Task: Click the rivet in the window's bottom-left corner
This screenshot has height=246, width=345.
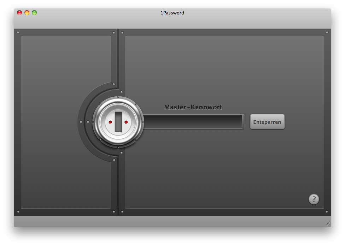Action: 18,212
